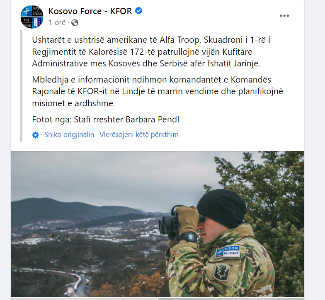This screenshot has width=325, height=300.
Task: Open the translation settings gear icon
Action: click(36, 135)
